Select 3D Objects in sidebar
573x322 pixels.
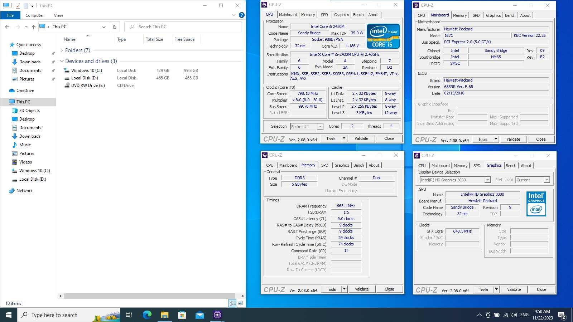coord(29,111)
